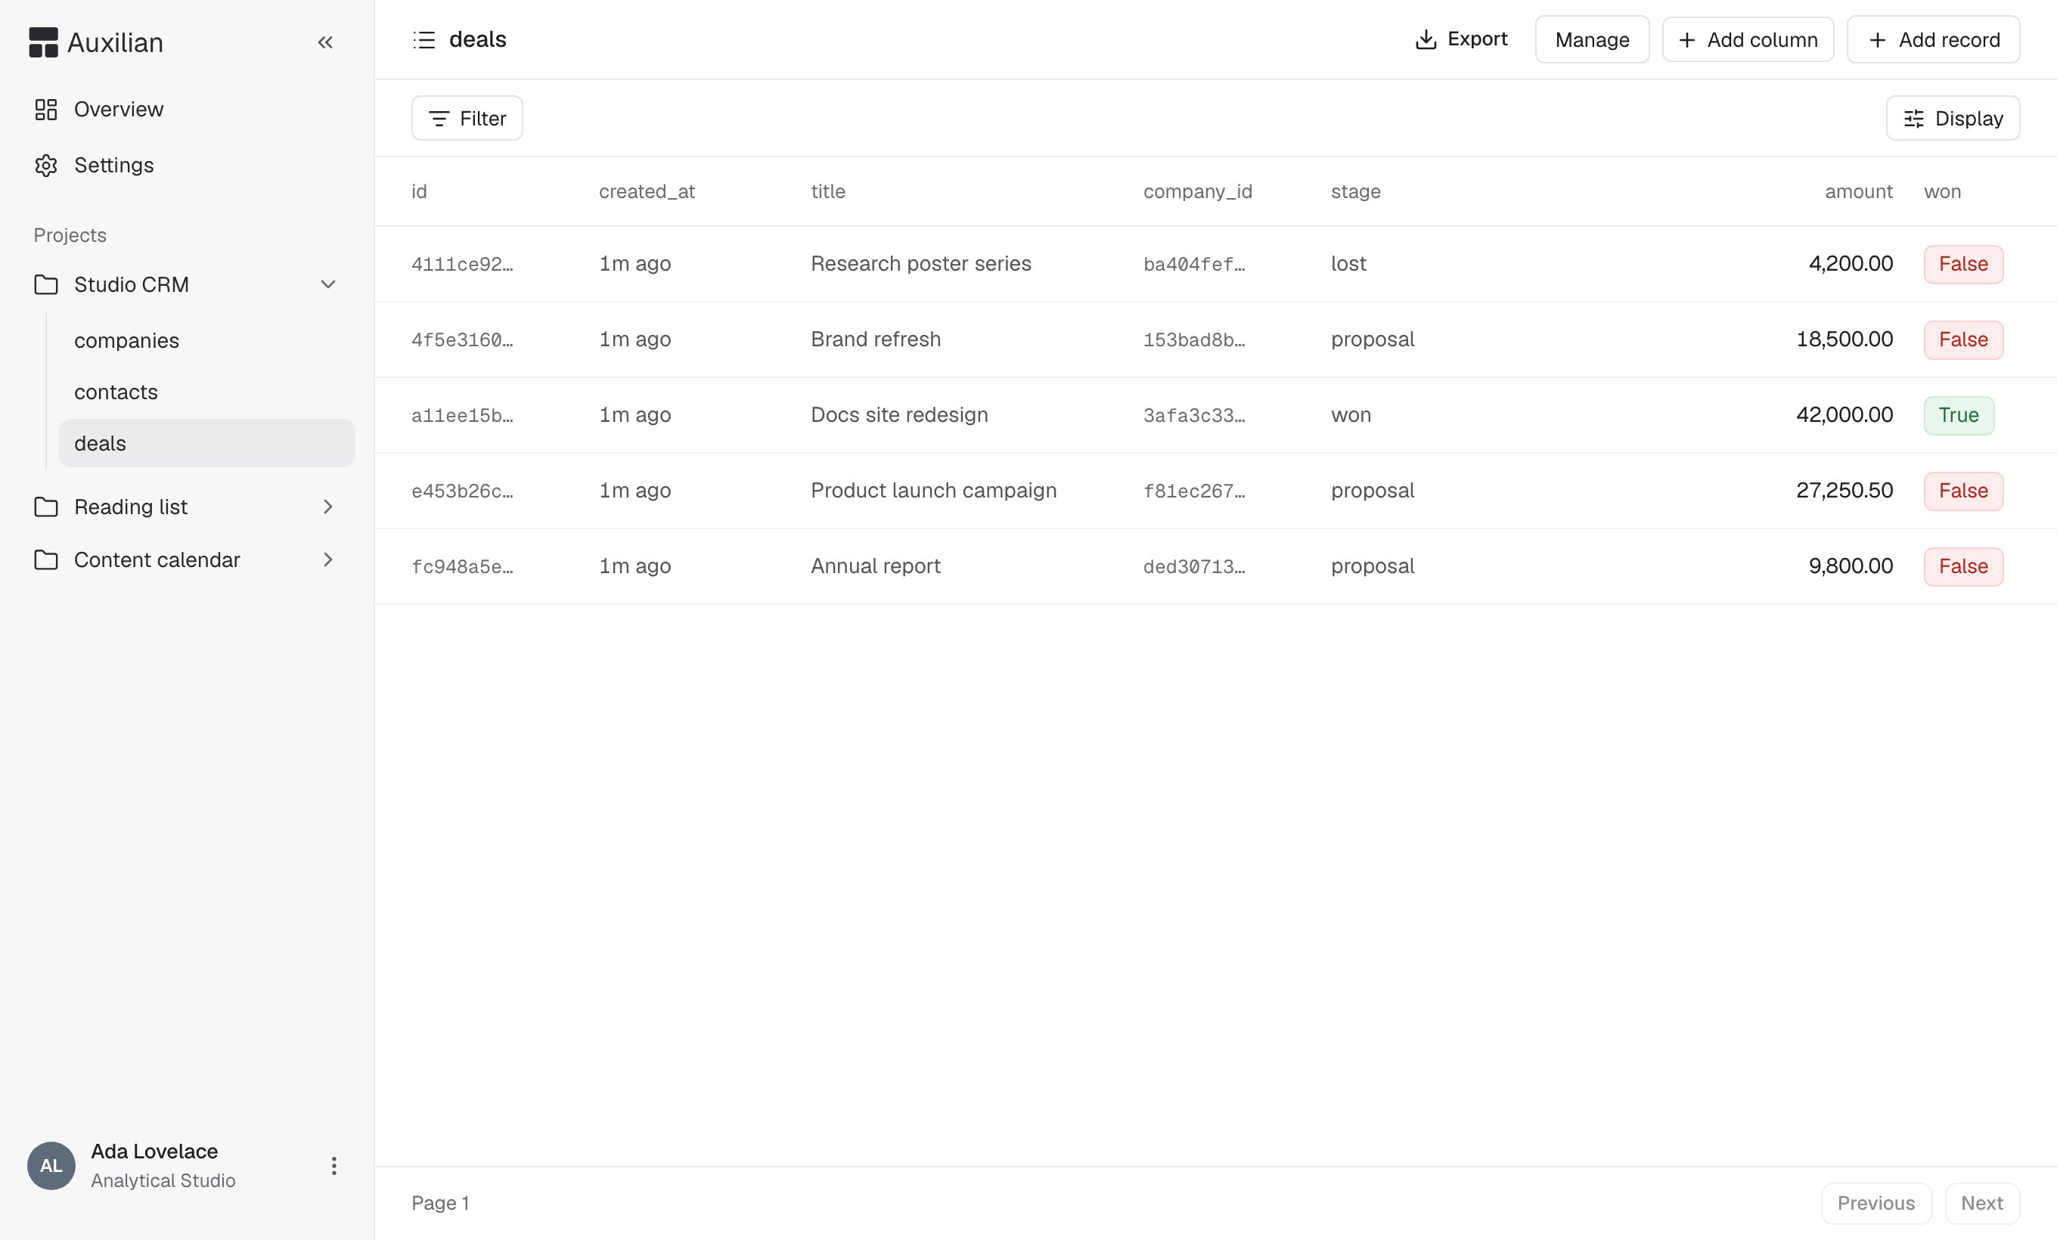Open the Filter options
The image size is (2057, 1240).
pos(467,119)
